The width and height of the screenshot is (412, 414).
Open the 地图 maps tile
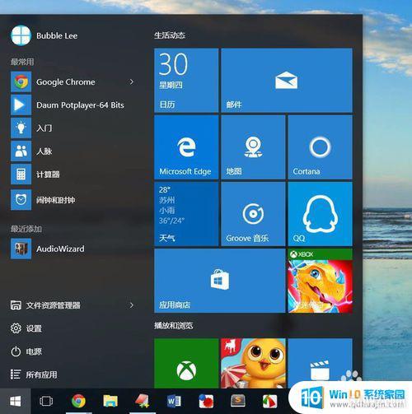[x=253, y=147]
